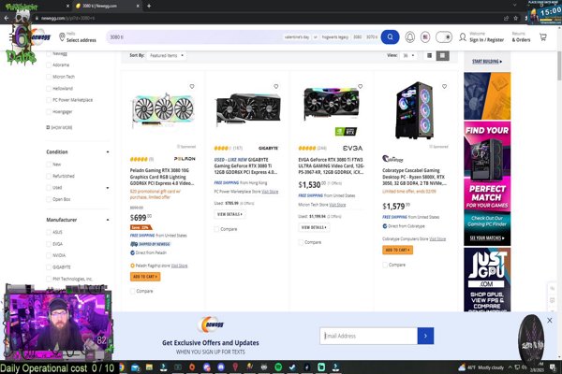562x374 pixels.
Task: Check the Adorama seller filter
Action: (x=49, y=65)
